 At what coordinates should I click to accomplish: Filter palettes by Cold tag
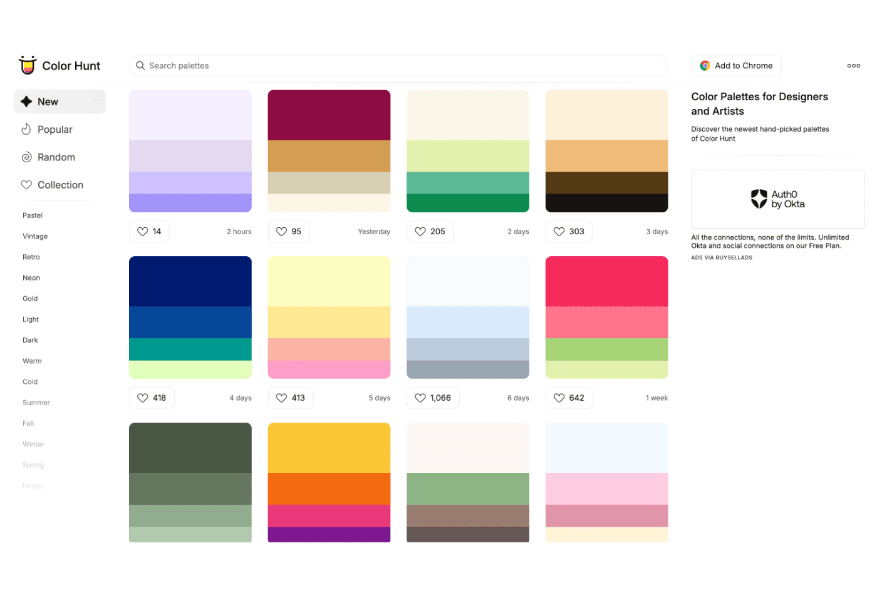pos(30,382)
